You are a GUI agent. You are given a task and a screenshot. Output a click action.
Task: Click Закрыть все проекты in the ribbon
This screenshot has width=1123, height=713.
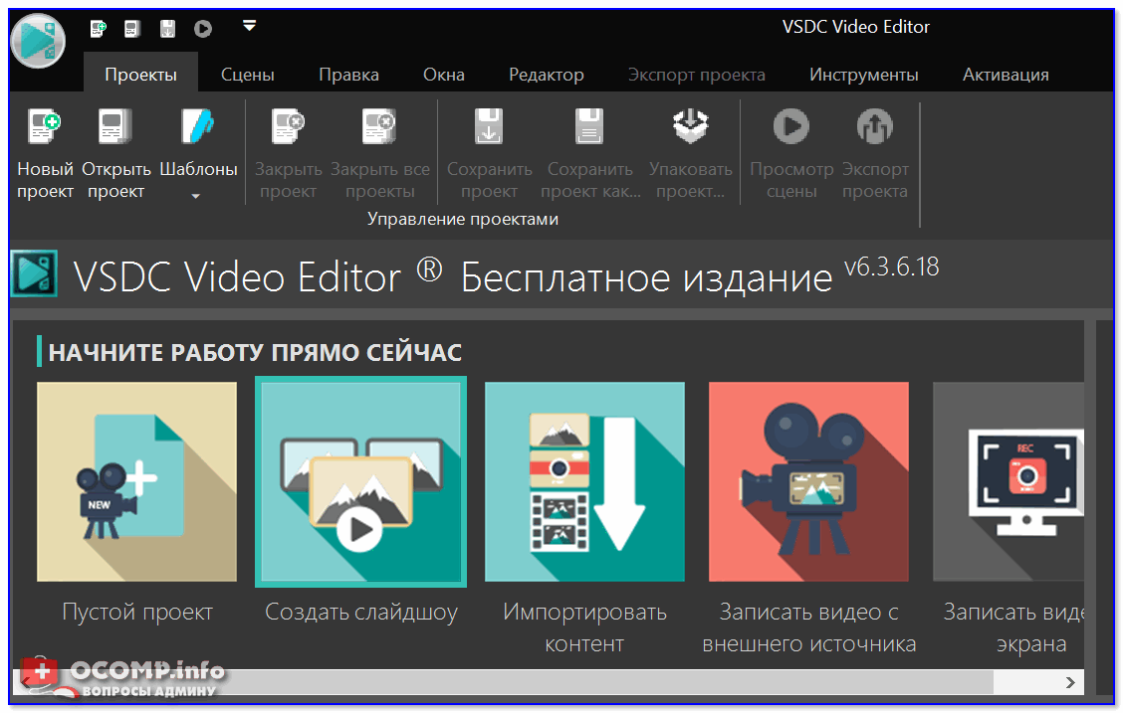(379, 154)
